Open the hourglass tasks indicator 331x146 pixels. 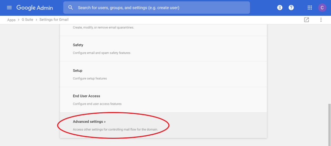coord(280,8)
